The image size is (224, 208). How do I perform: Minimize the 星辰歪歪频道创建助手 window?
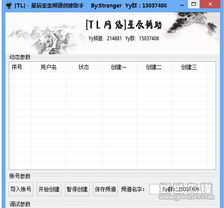182,5
